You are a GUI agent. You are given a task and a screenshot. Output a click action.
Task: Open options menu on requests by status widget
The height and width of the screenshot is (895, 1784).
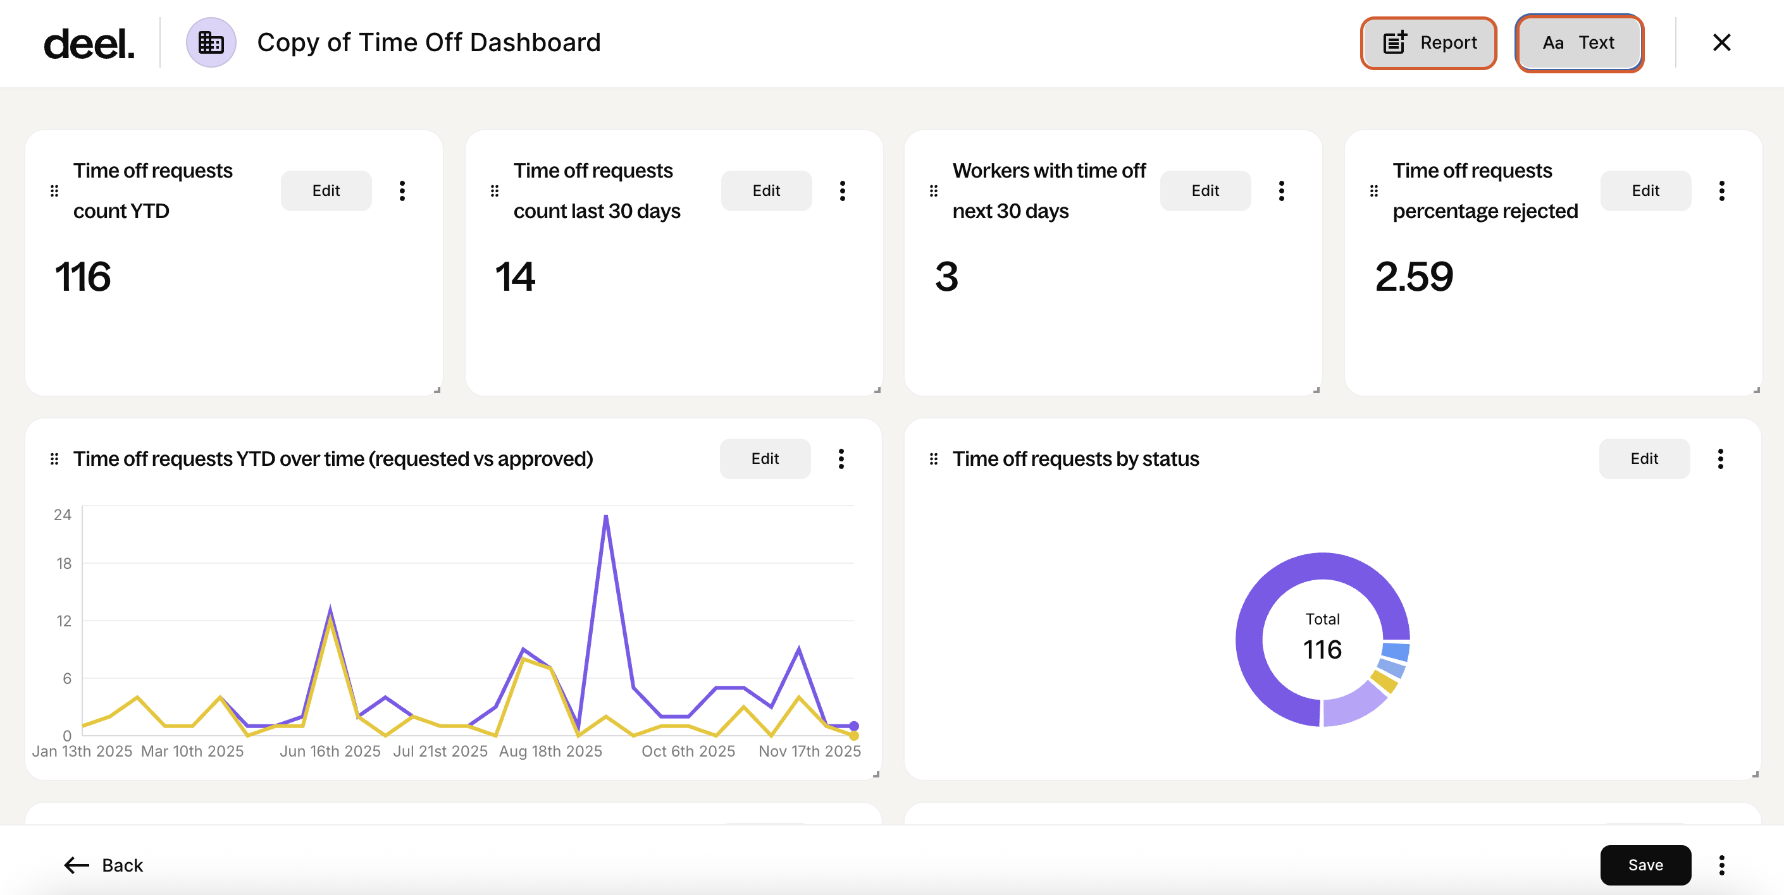coord(1719,459)
